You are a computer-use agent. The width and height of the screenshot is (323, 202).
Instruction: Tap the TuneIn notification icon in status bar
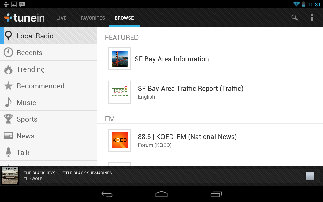click(x=6, y=4)
